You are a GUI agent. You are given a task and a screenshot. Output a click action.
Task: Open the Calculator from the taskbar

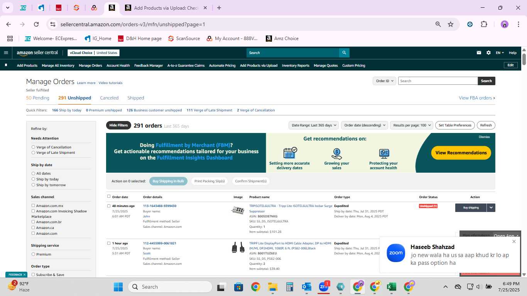click(290, 287)
